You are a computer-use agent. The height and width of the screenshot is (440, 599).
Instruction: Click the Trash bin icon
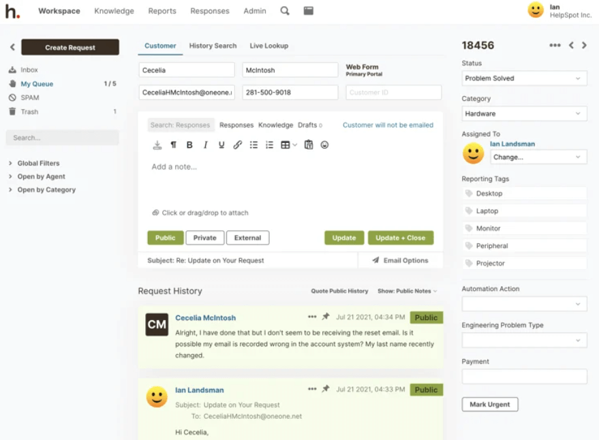click(12, 112)
